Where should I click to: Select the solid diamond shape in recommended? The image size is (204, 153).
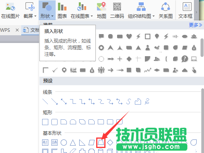(x=129, y=59)
